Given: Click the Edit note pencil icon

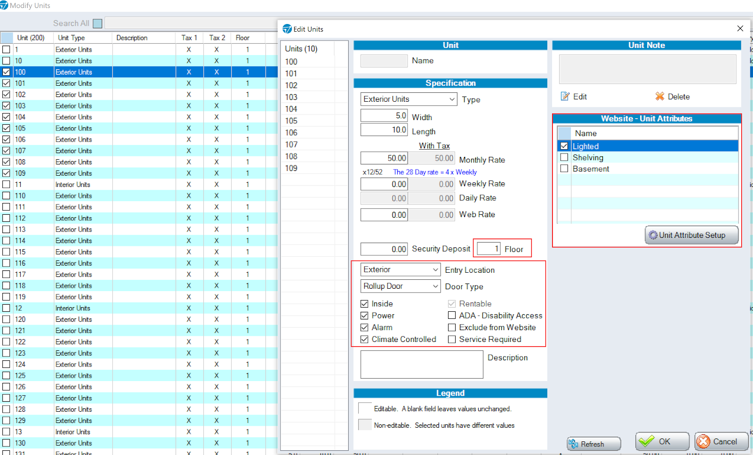Looking at the screenshot, I should tap(565, 97).
